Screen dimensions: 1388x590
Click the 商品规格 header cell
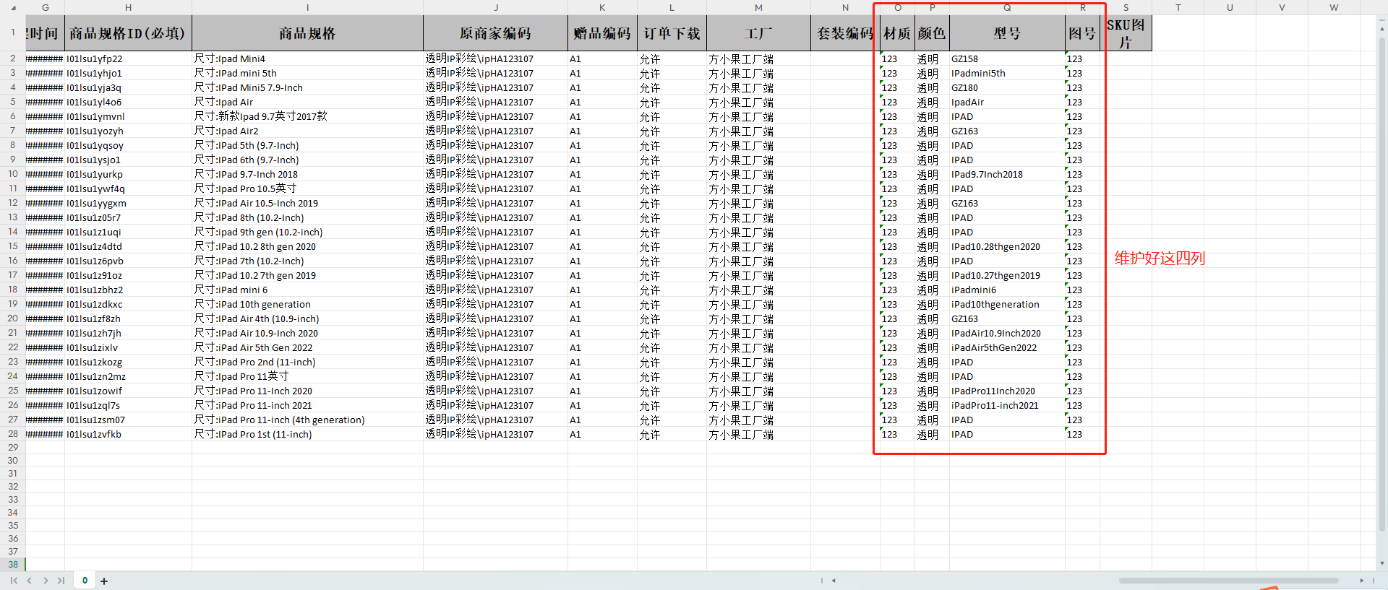(x=307, y=33)
